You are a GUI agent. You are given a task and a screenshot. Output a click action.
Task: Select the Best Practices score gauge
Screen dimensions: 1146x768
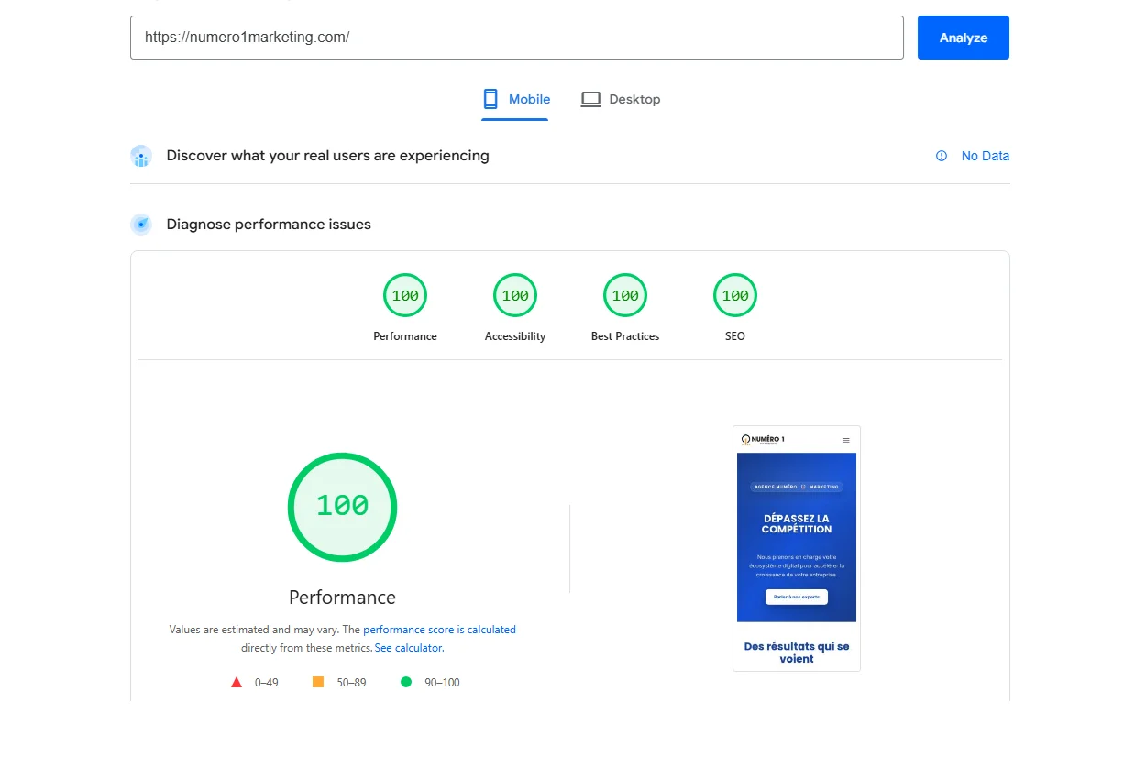coord(625,295)
